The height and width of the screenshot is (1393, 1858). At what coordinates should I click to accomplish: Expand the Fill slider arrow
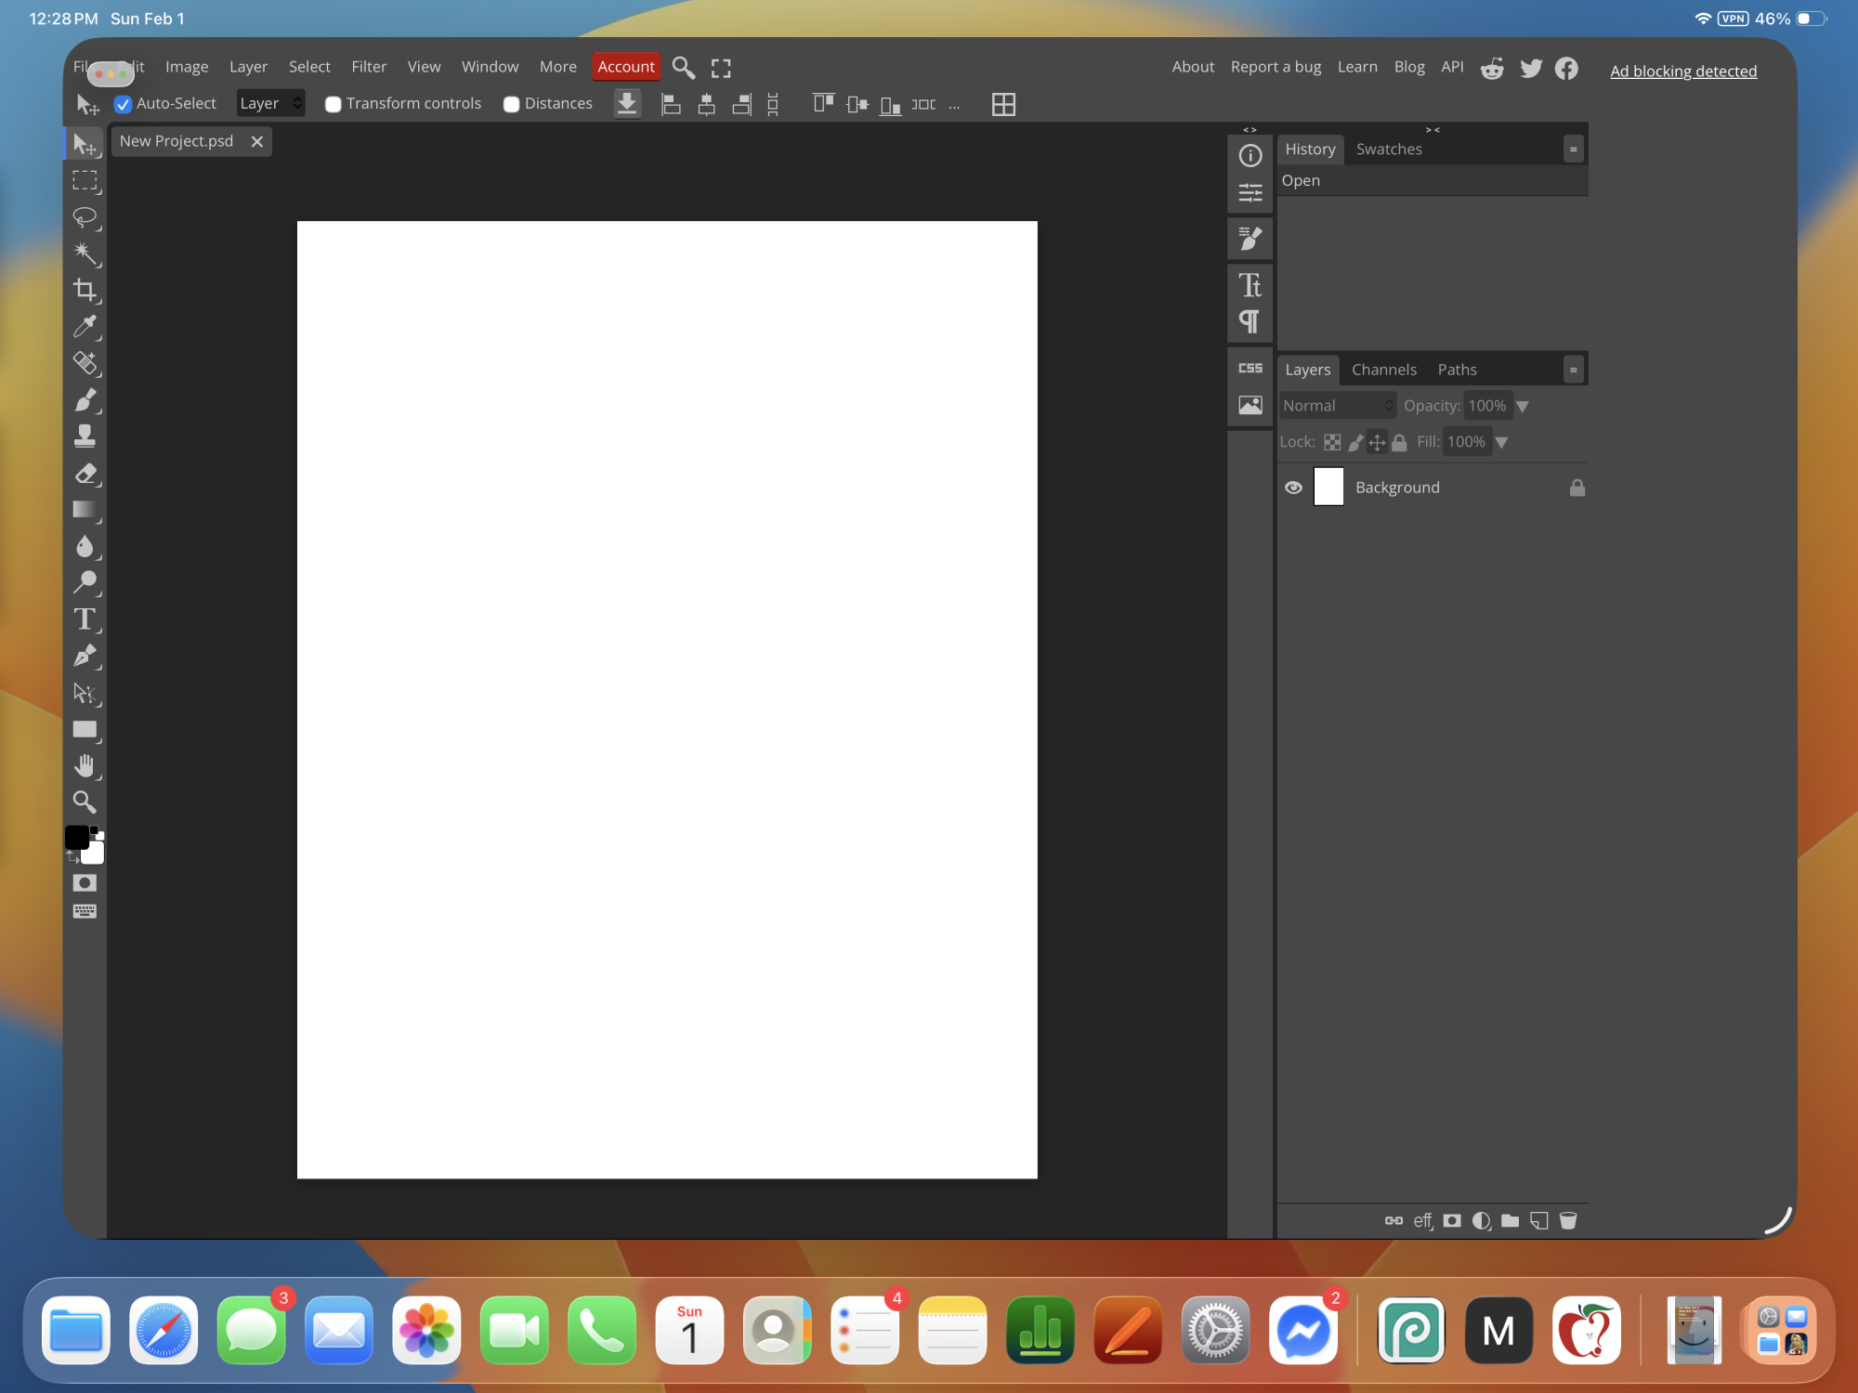pos(1501,443)
